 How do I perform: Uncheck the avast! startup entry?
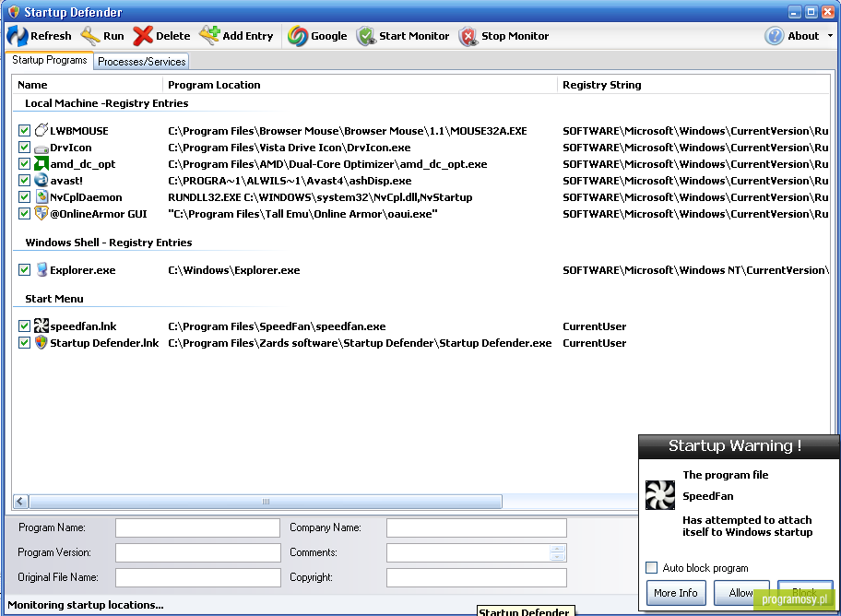click(24, 181)
